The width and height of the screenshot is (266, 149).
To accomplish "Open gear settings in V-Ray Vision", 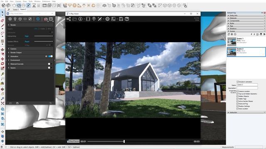I will coord(107,19).
